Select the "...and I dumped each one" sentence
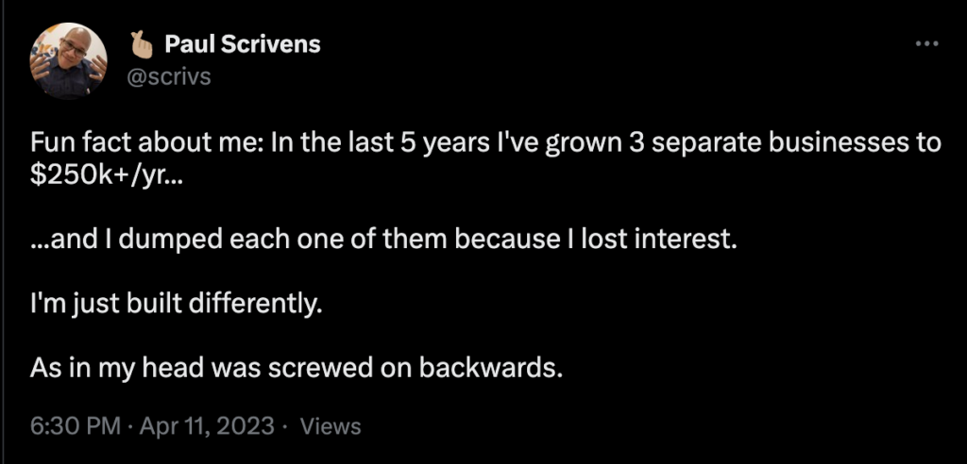Image resolution: width=967 pixels, height=464 pixels. point(383,240)
